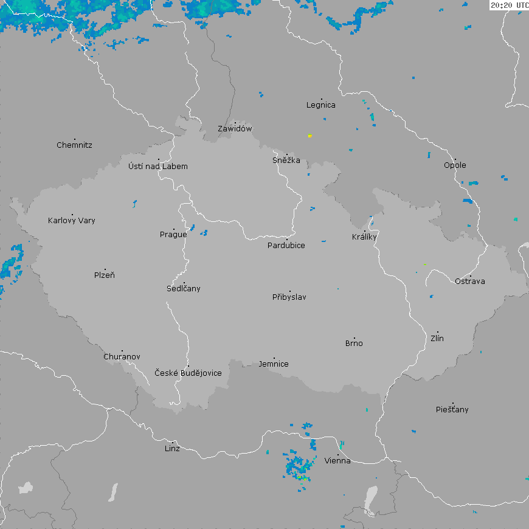
Task: Click the Zlín city label
Action: pyautogui.click(x=437, y=339)
